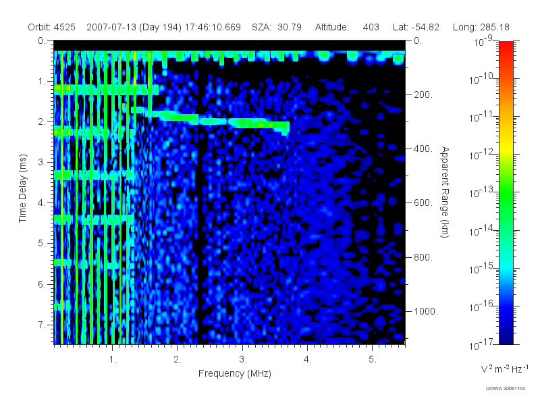540x405 pixels.
Task: Click the horizontal harmonic band near 1.2 ms delay
Action: click(106, 90)
